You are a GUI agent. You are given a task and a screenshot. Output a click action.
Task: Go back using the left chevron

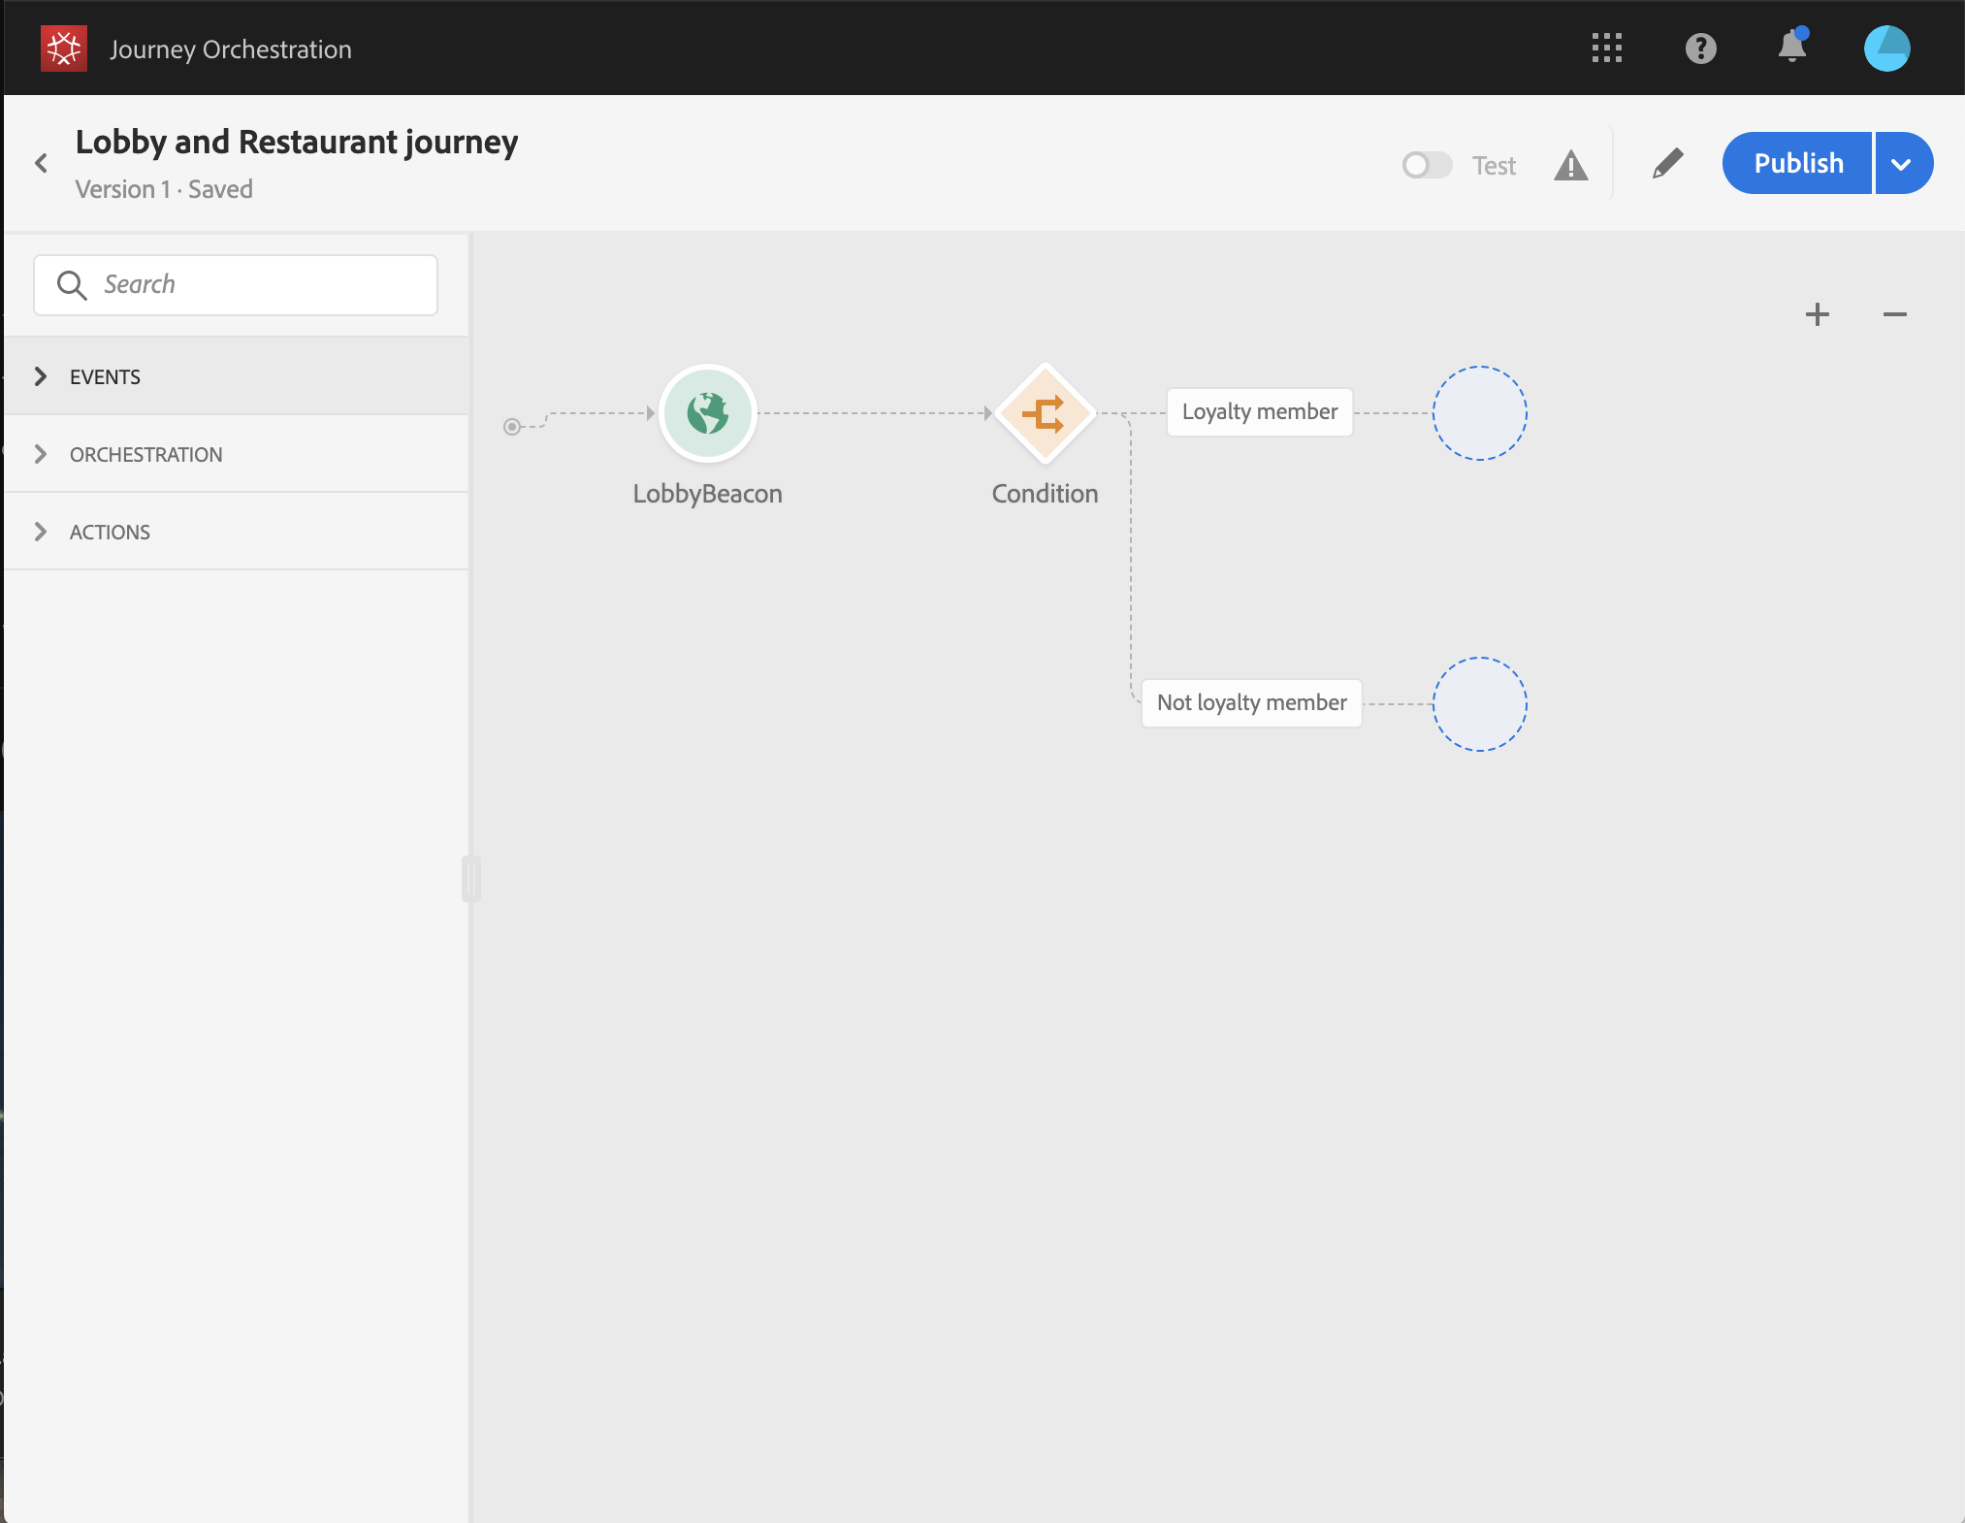pyautogui.click(x=42, y=163)
